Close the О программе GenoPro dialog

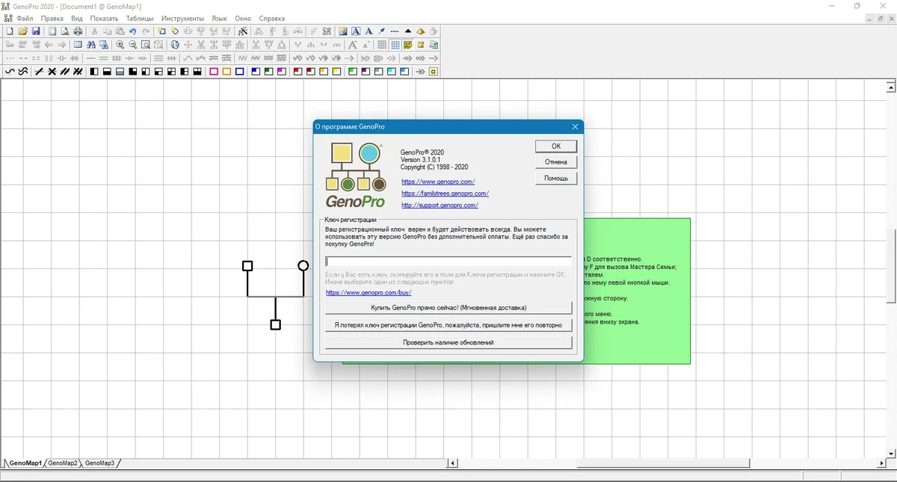(575, 127)
